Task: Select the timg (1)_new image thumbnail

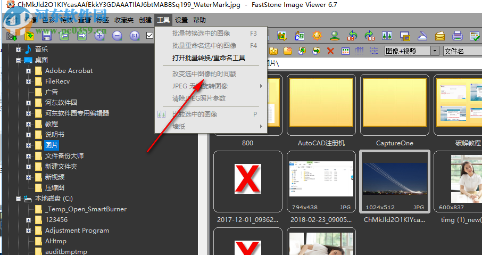Action: tap(458, 182)
